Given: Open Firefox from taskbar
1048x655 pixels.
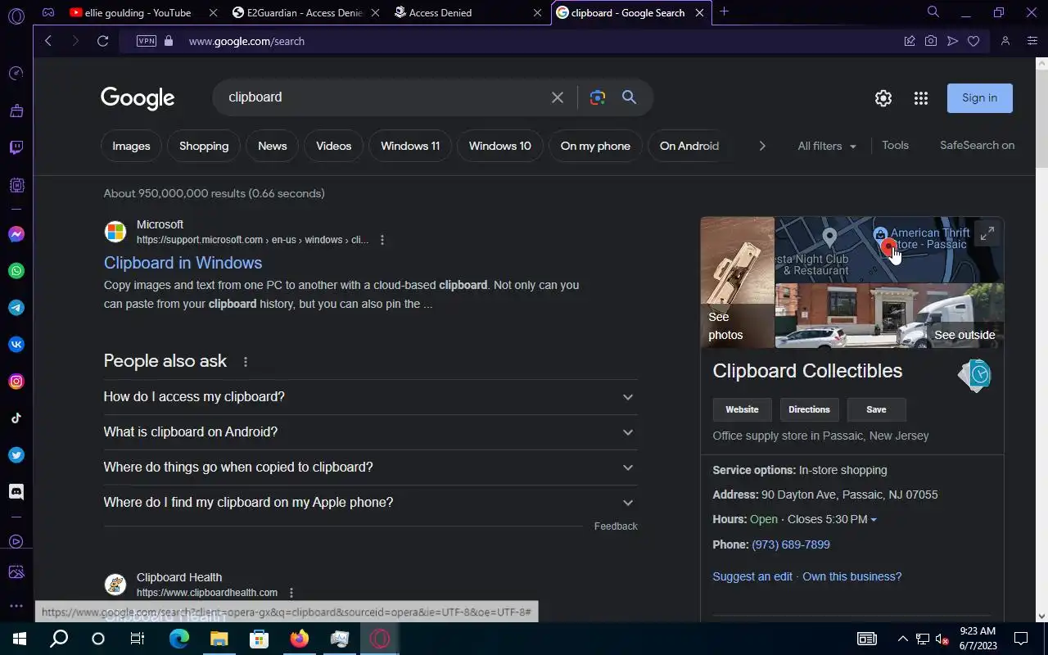Looking at the screenshot, I should click(300, 639).
